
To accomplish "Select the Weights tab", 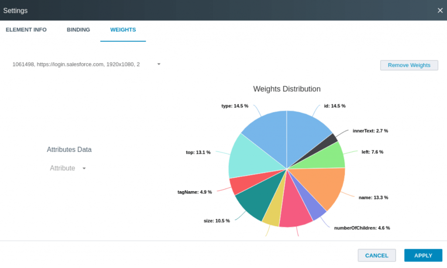I will tap(123, 30).
